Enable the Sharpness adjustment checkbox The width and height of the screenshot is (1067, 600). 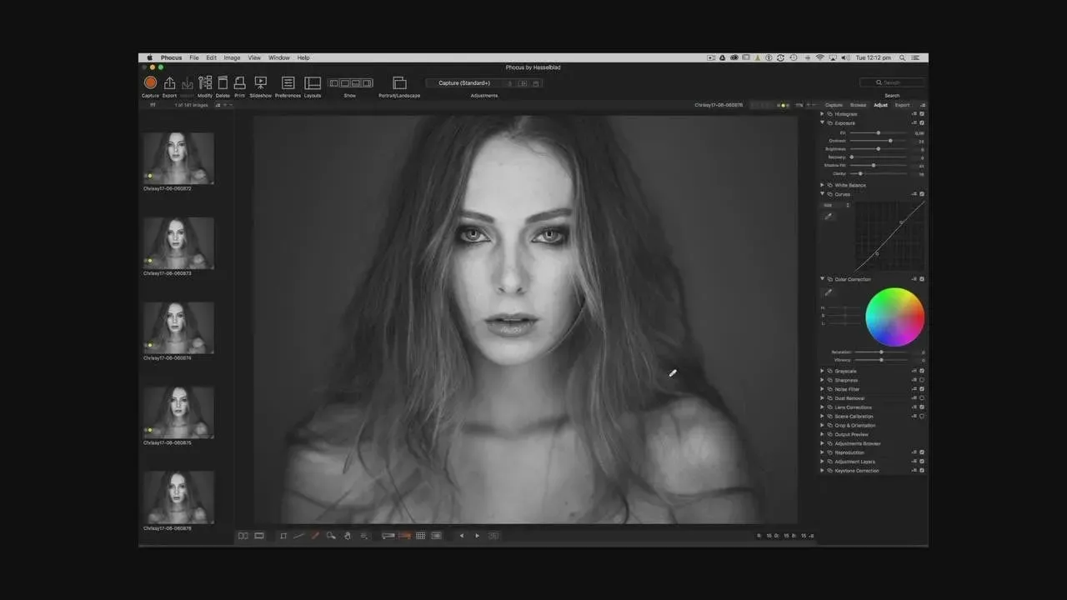coord(922,380)
